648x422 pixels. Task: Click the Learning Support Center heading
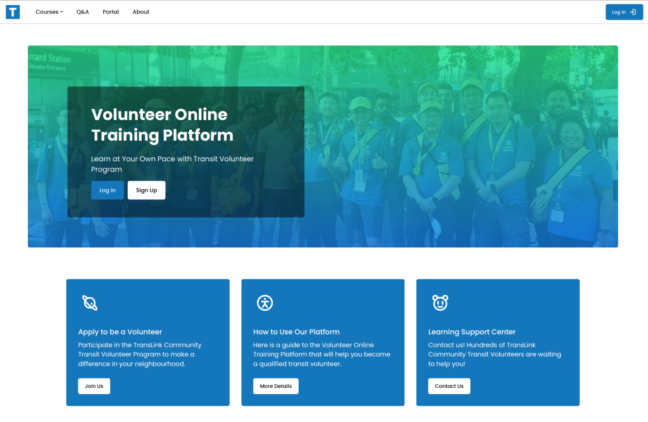click(x=471, y=332)
